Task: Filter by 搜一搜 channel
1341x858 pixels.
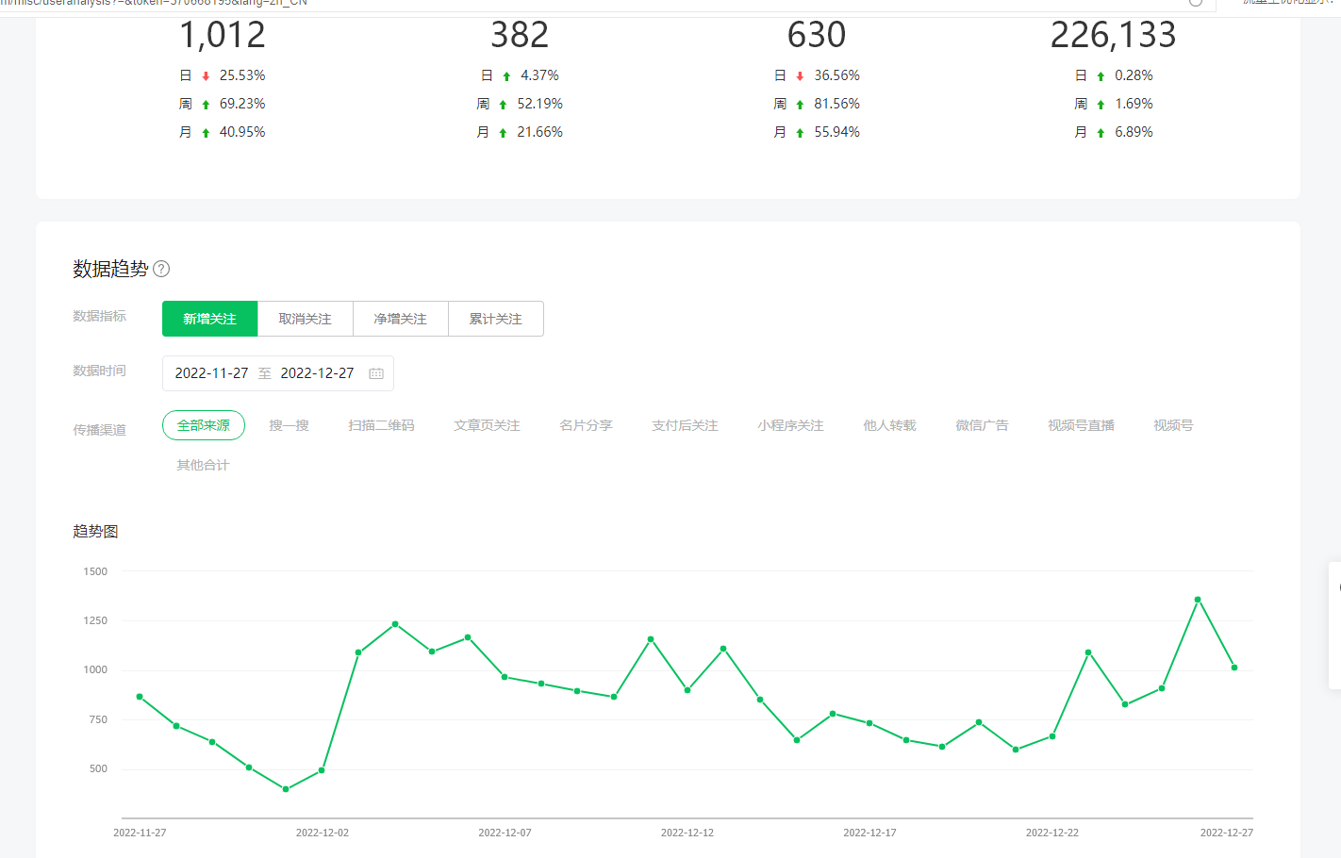Action: click(x=290, y=425)
